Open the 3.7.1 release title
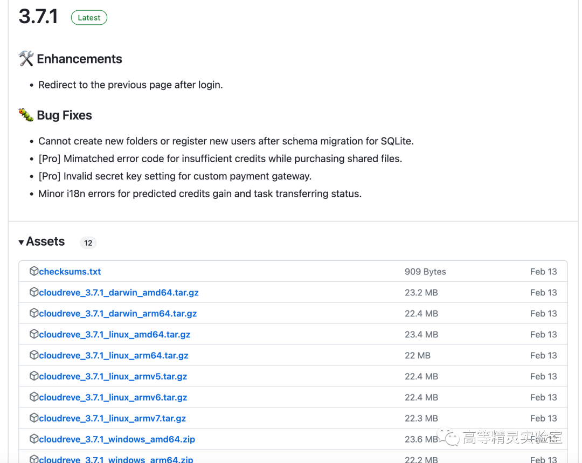 (38, 17)
